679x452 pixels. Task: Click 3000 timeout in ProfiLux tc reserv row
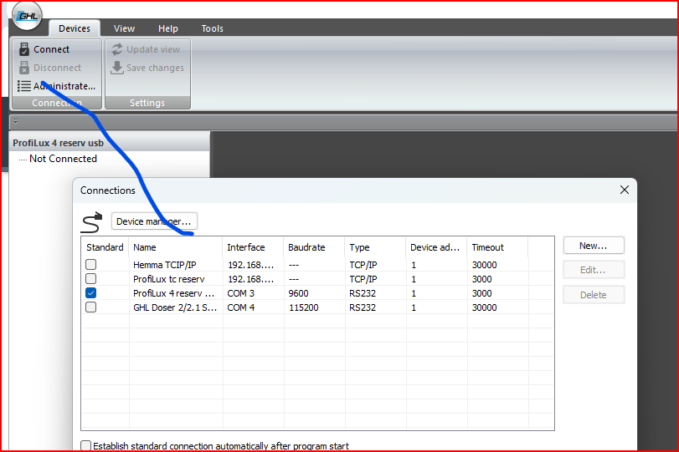click(x=481, y=279)
